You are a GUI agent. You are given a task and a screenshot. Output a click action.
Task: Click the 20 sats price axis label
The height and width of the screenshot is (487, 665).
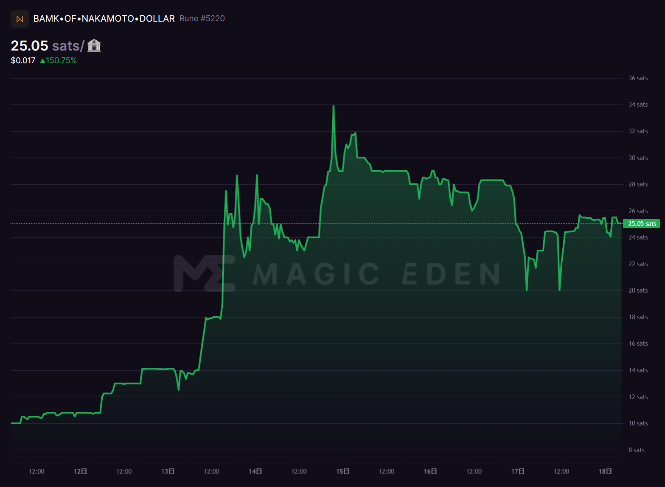[x=638, y=290]
